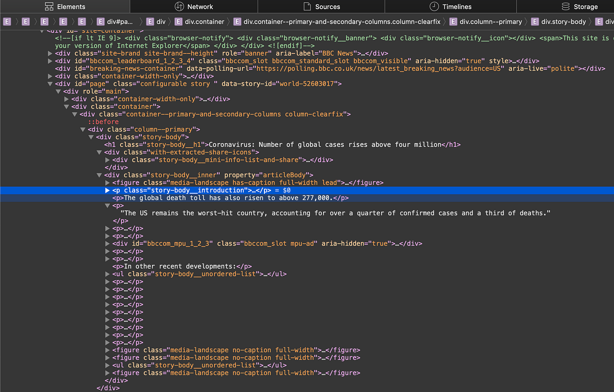Switch to the Elements tab
The image size is (614, 392).
65,7
